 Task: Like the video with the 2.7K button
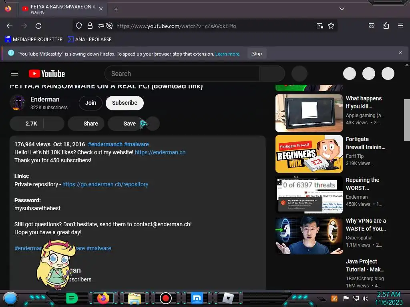(x=27, y=124)
